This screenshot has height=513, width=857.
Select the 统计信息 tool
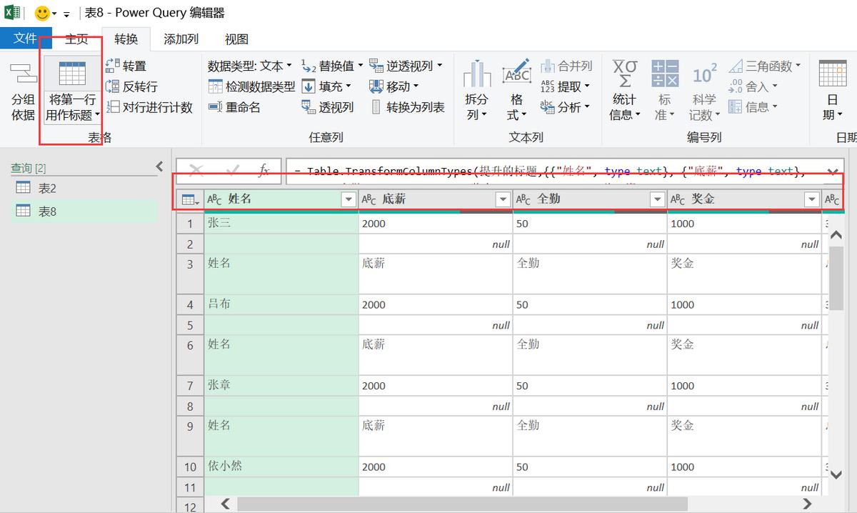pyautogui.click(x=624, y=89)
